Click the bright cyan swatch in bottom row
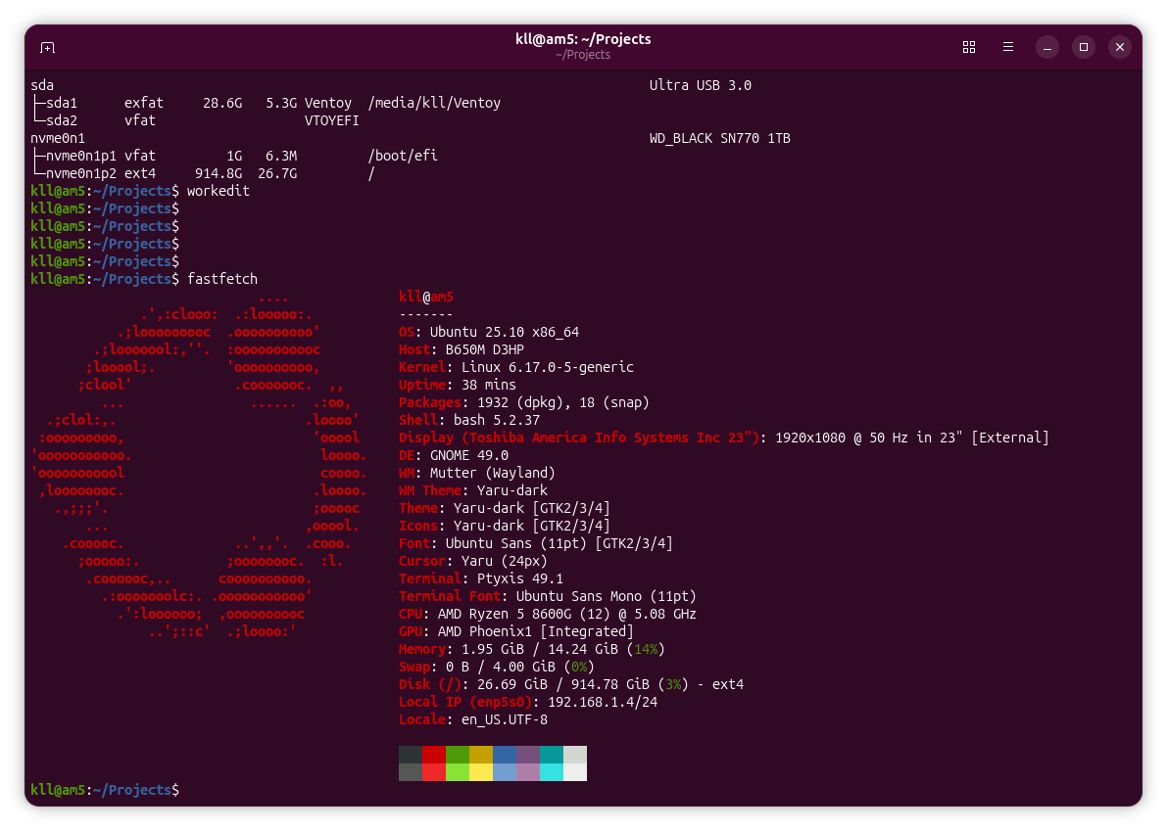The height and width of the screenshot is (831, 1167). tap(552, 772)
